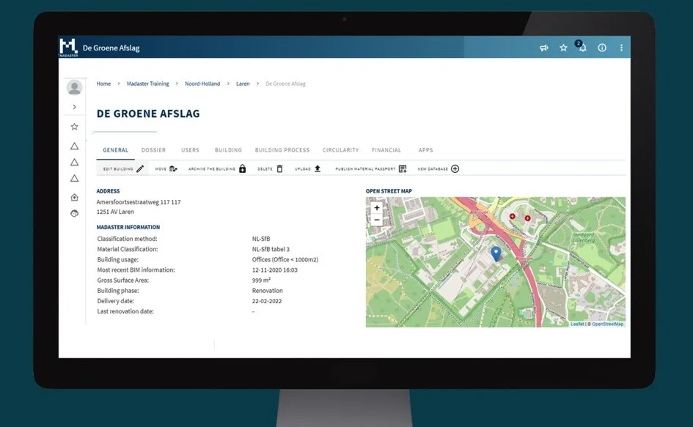This screenshot has height=427, width=693.
Task: Click the Last renovation date label
Action: point(125,311)
